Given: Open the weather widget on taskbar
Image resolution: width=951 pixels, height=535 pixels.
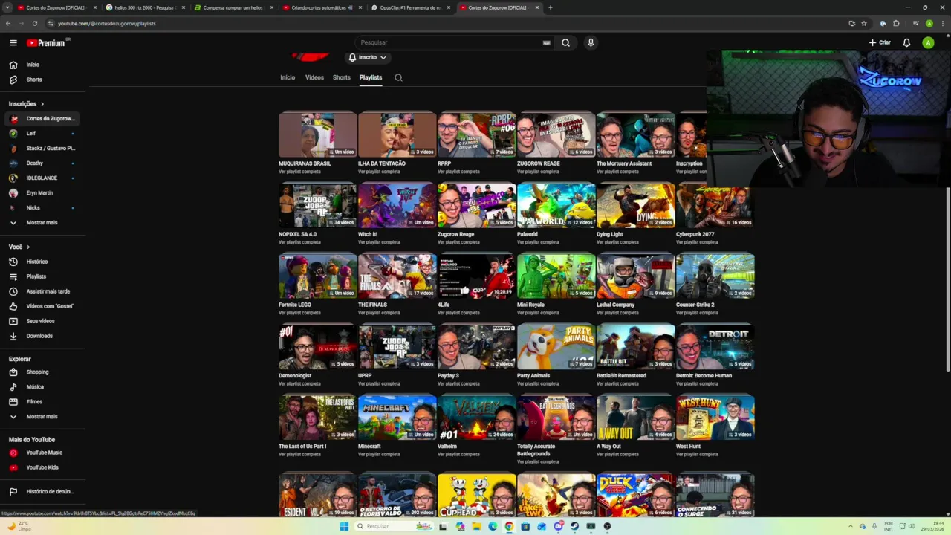Looking at the screenshot, I should 19,526.
